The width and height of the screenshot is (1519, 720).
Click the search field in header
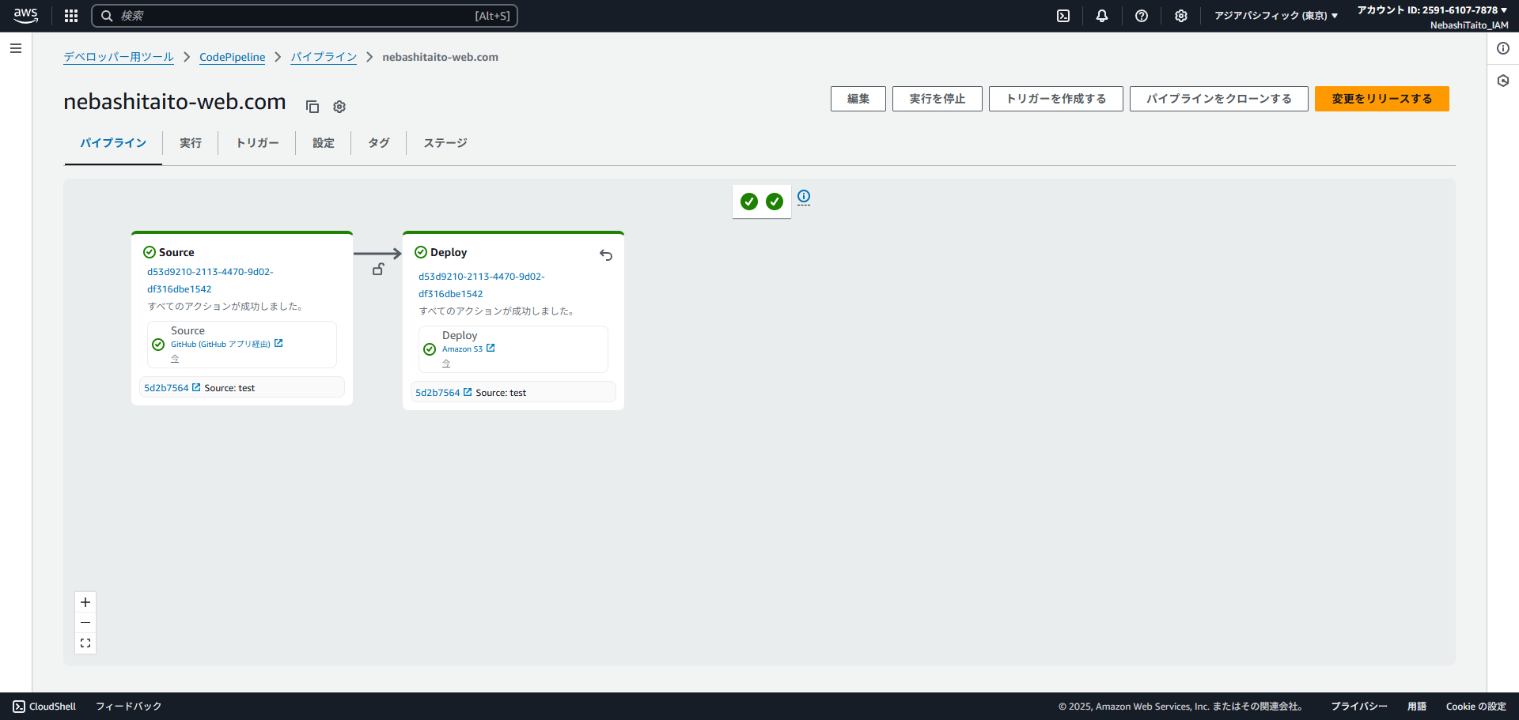pyautogui.click(x=305, y=16)
